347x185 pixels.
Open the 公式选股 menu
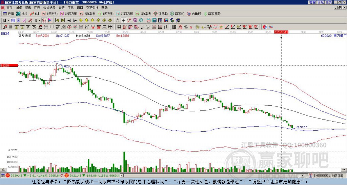click(49, 8)
